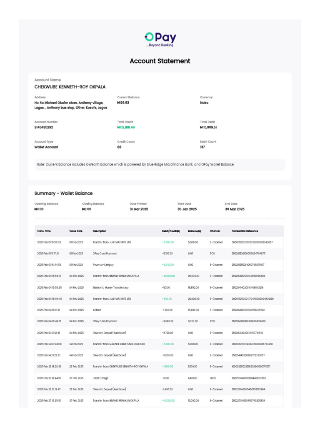320x427 pixels.
Task: Click Transfer from JULLYMAX INT'L LTD on 04 Feb
Action: tap(112, 299)
